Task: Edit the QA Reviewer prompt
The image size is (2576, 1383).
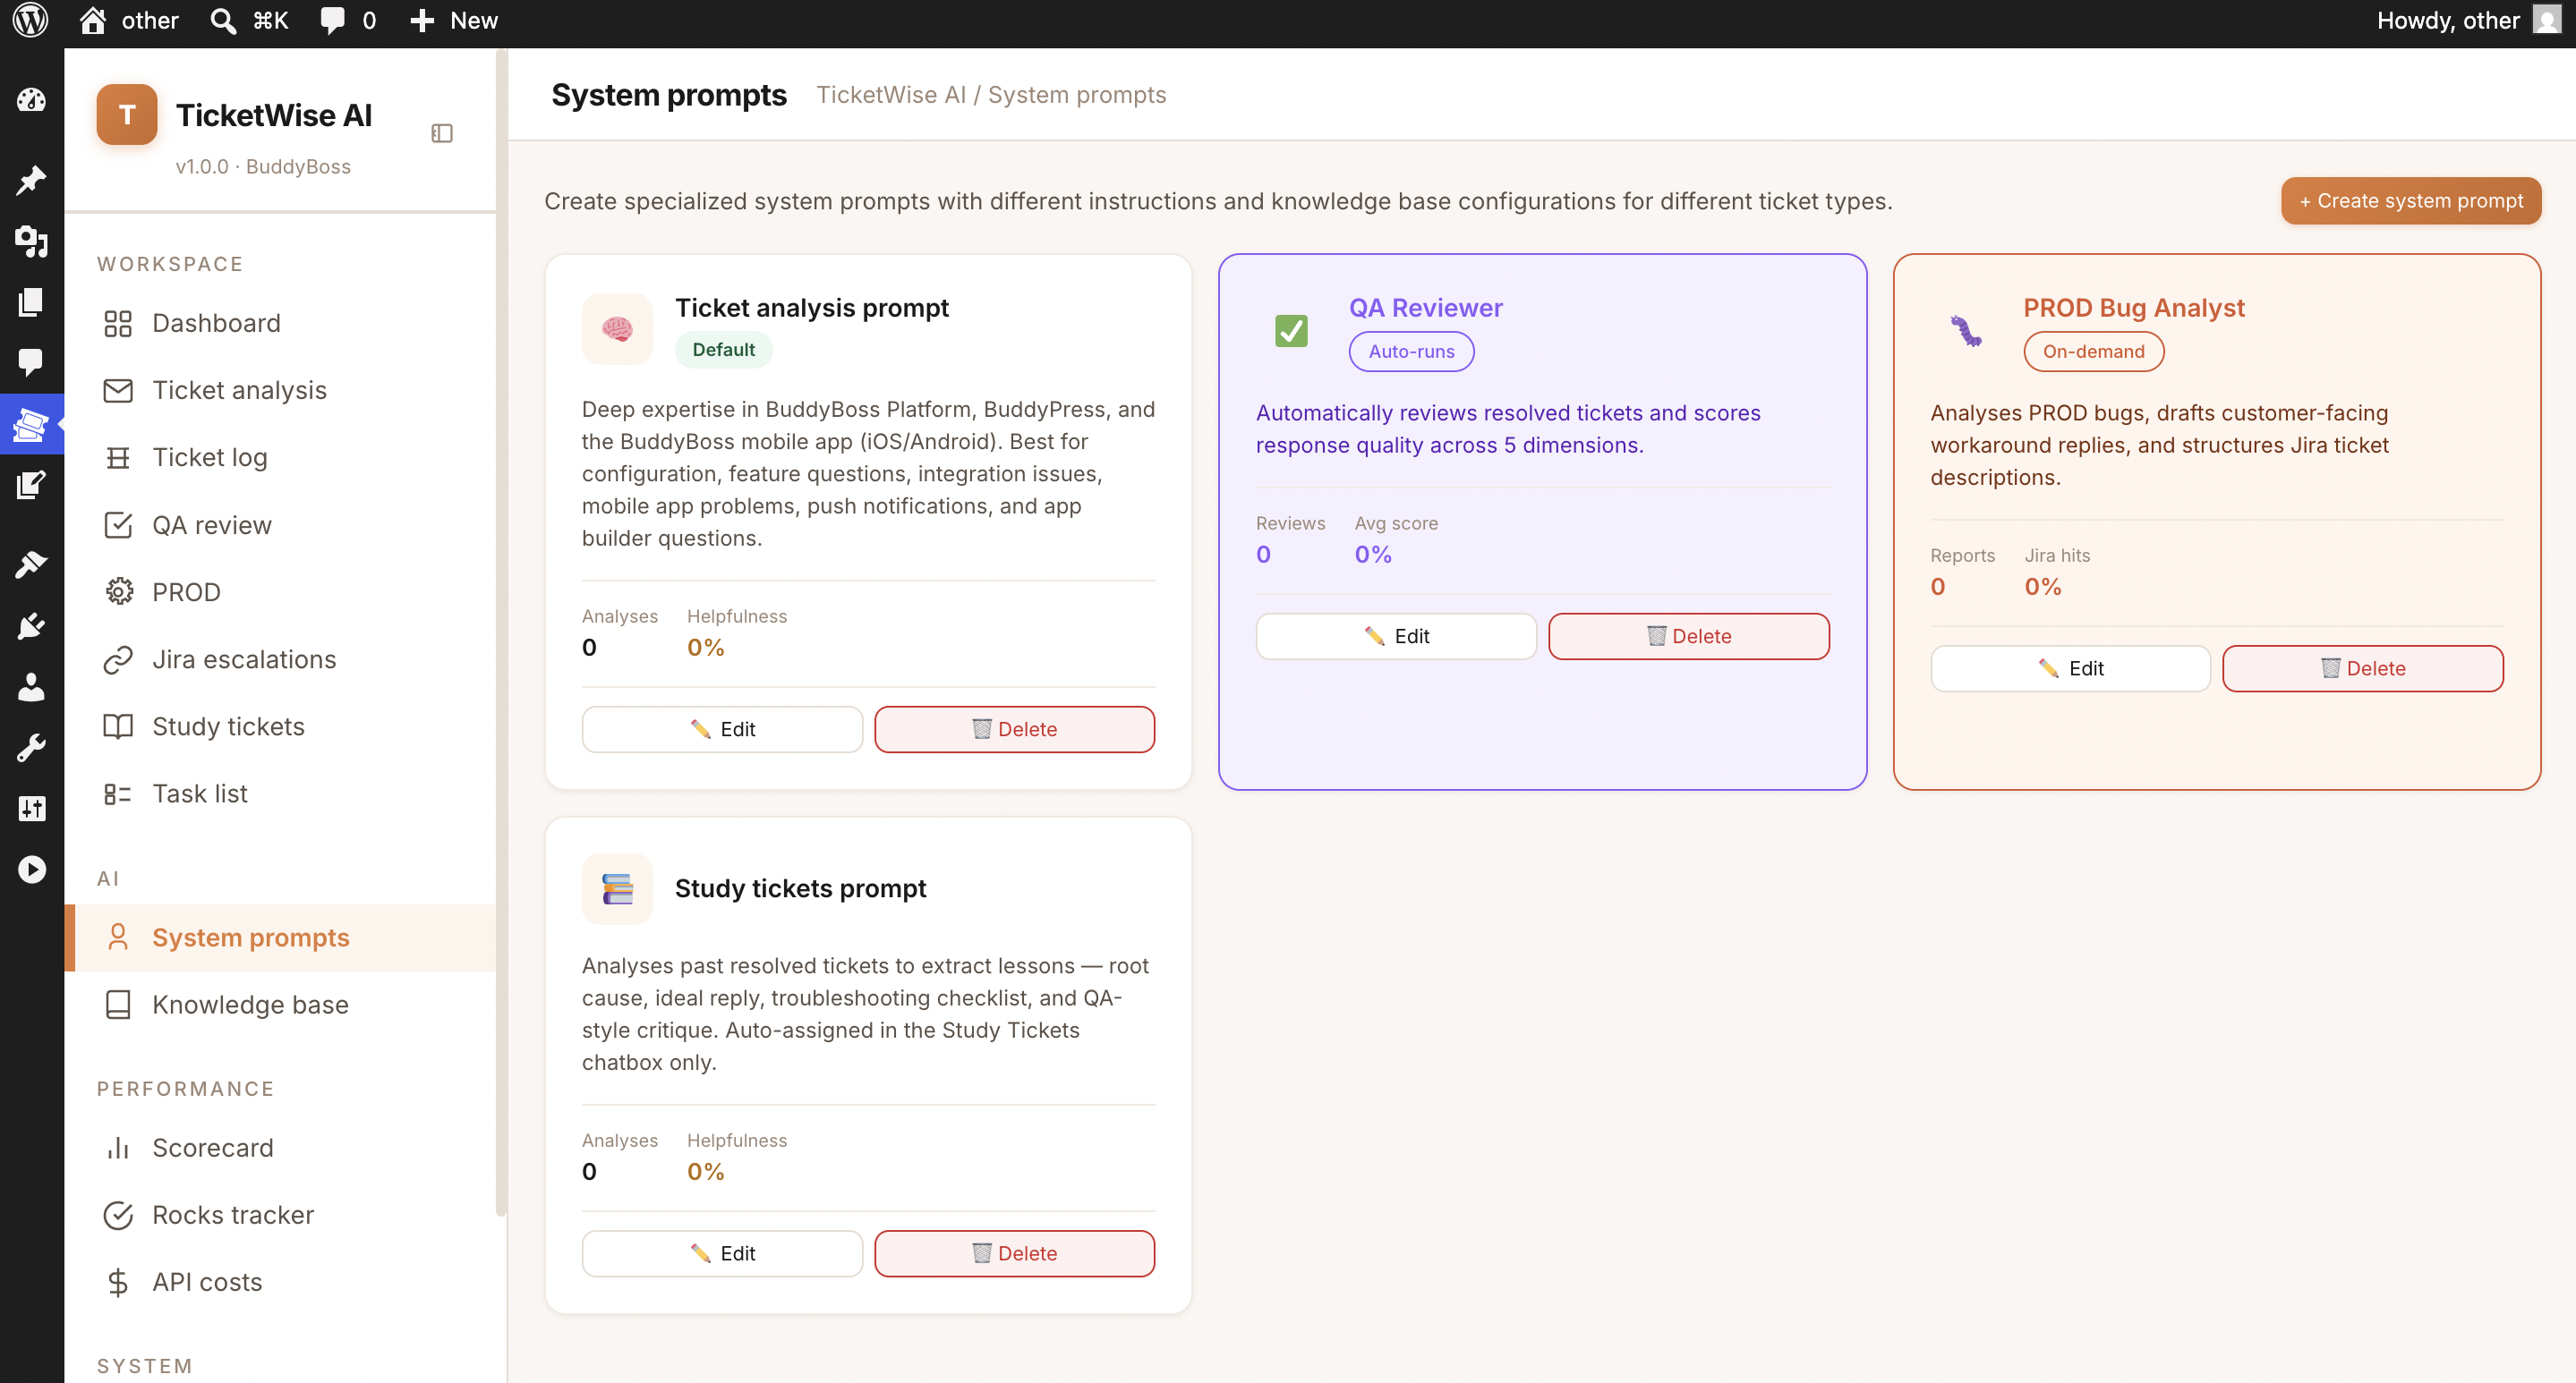Action: click(x=1396, y=637)
